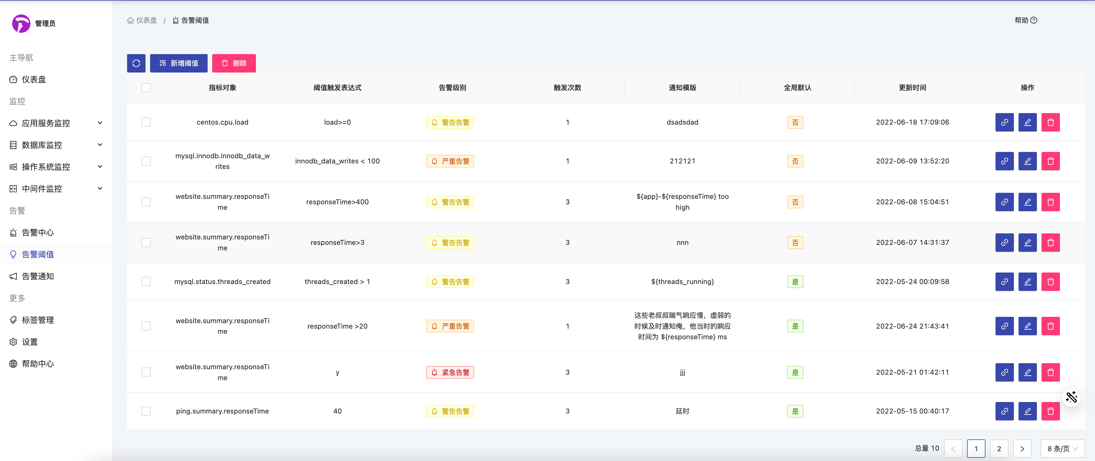The image size is (1095, 461).
Task: Edit the responseTime >20 threshold
Action: tap(1027, 326)
